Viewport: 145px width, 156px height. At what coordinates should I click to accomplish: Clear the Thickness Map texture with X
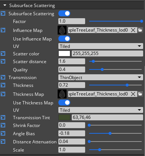133,94
